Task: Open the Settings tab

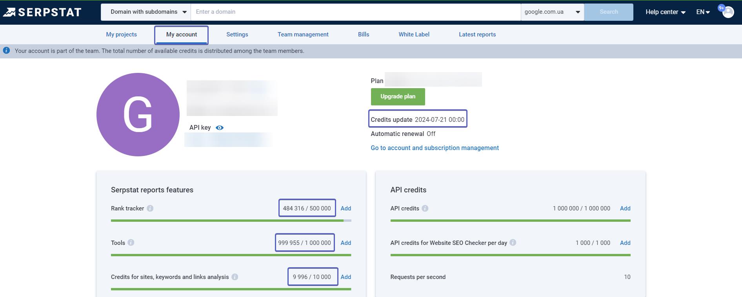Action: 237,34
